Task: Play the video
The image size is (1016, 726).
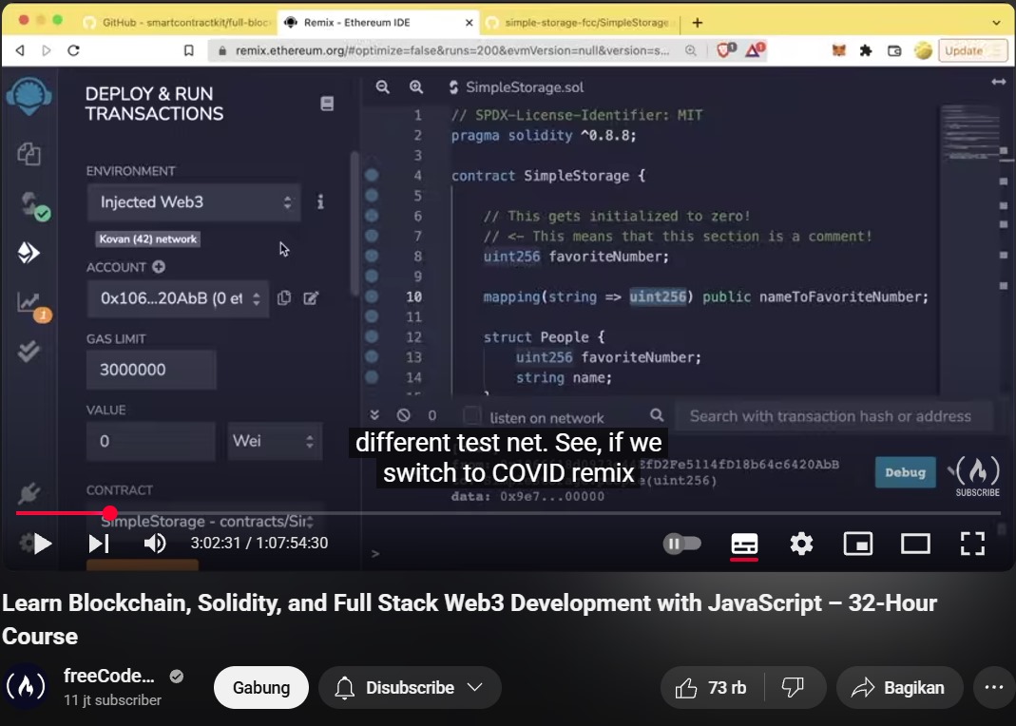Action: pyautogui.click(x=42, y=544)
